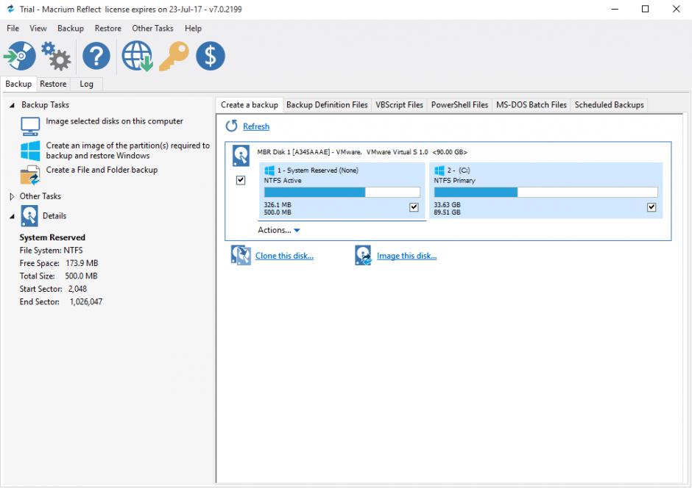Expand the Other Tasks section
Image resolution: width=692 pixels, height=488 pixels.
(x=12, y=196)
